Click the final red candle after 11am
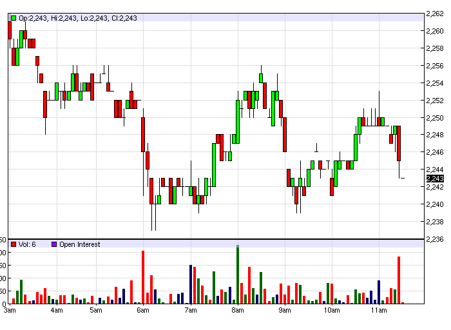This screenshot has width=451, height=330. pyautogui.click(x=399, y=143)
